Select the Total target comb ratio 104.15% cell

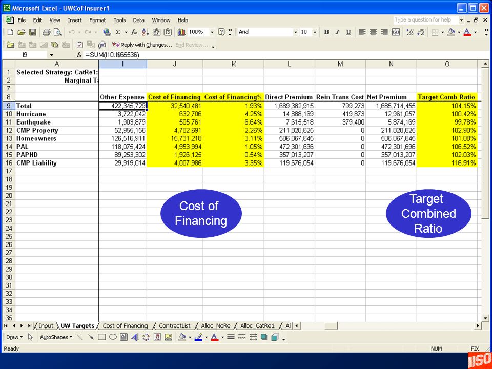point(447,106)
